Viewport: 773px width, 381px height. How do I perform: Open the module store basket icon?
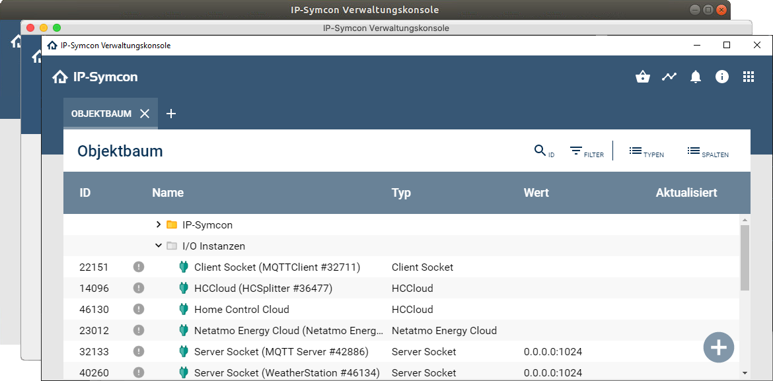[642, 77]
